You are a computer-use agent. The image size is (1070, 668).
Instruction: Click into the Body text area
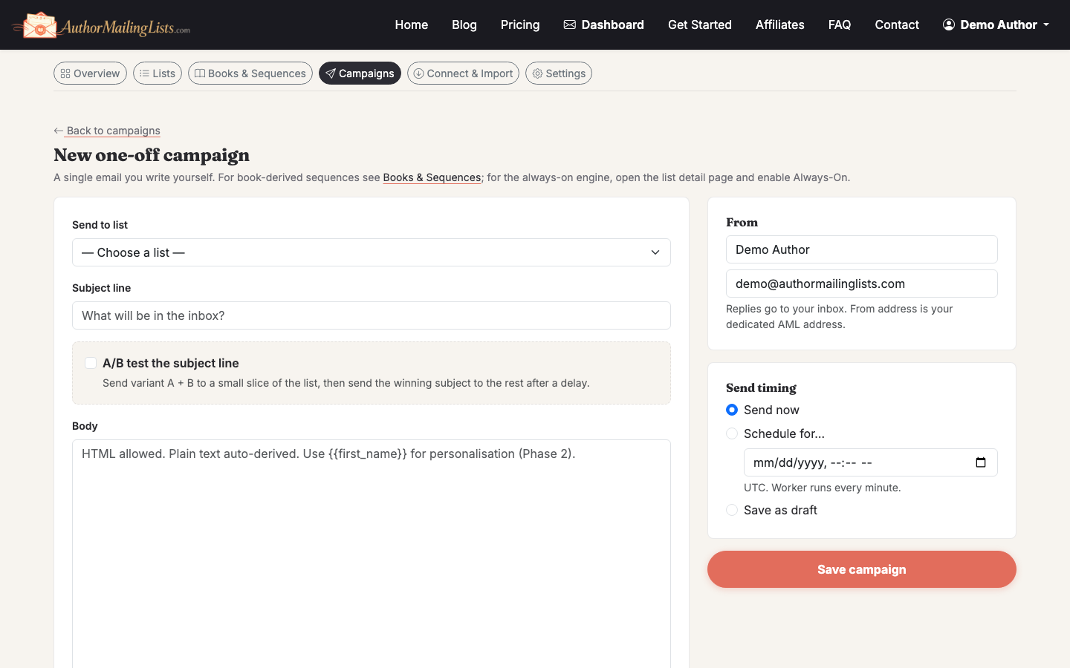pos(372,554)
